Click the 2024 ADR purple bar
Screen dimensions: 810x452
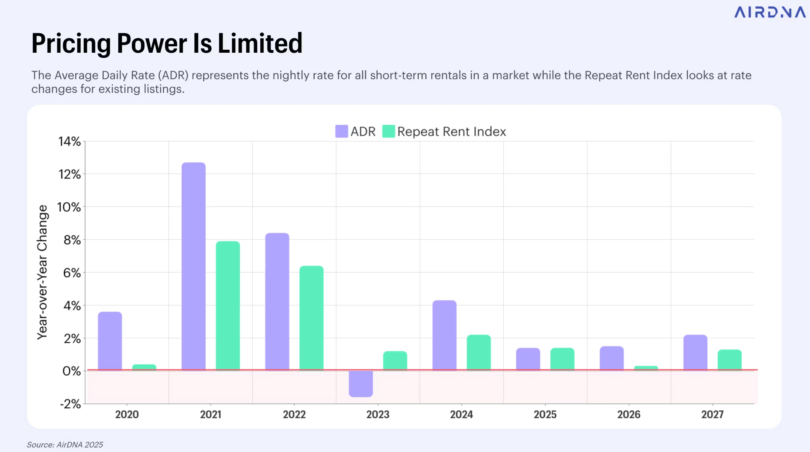(x=445, y=335)
